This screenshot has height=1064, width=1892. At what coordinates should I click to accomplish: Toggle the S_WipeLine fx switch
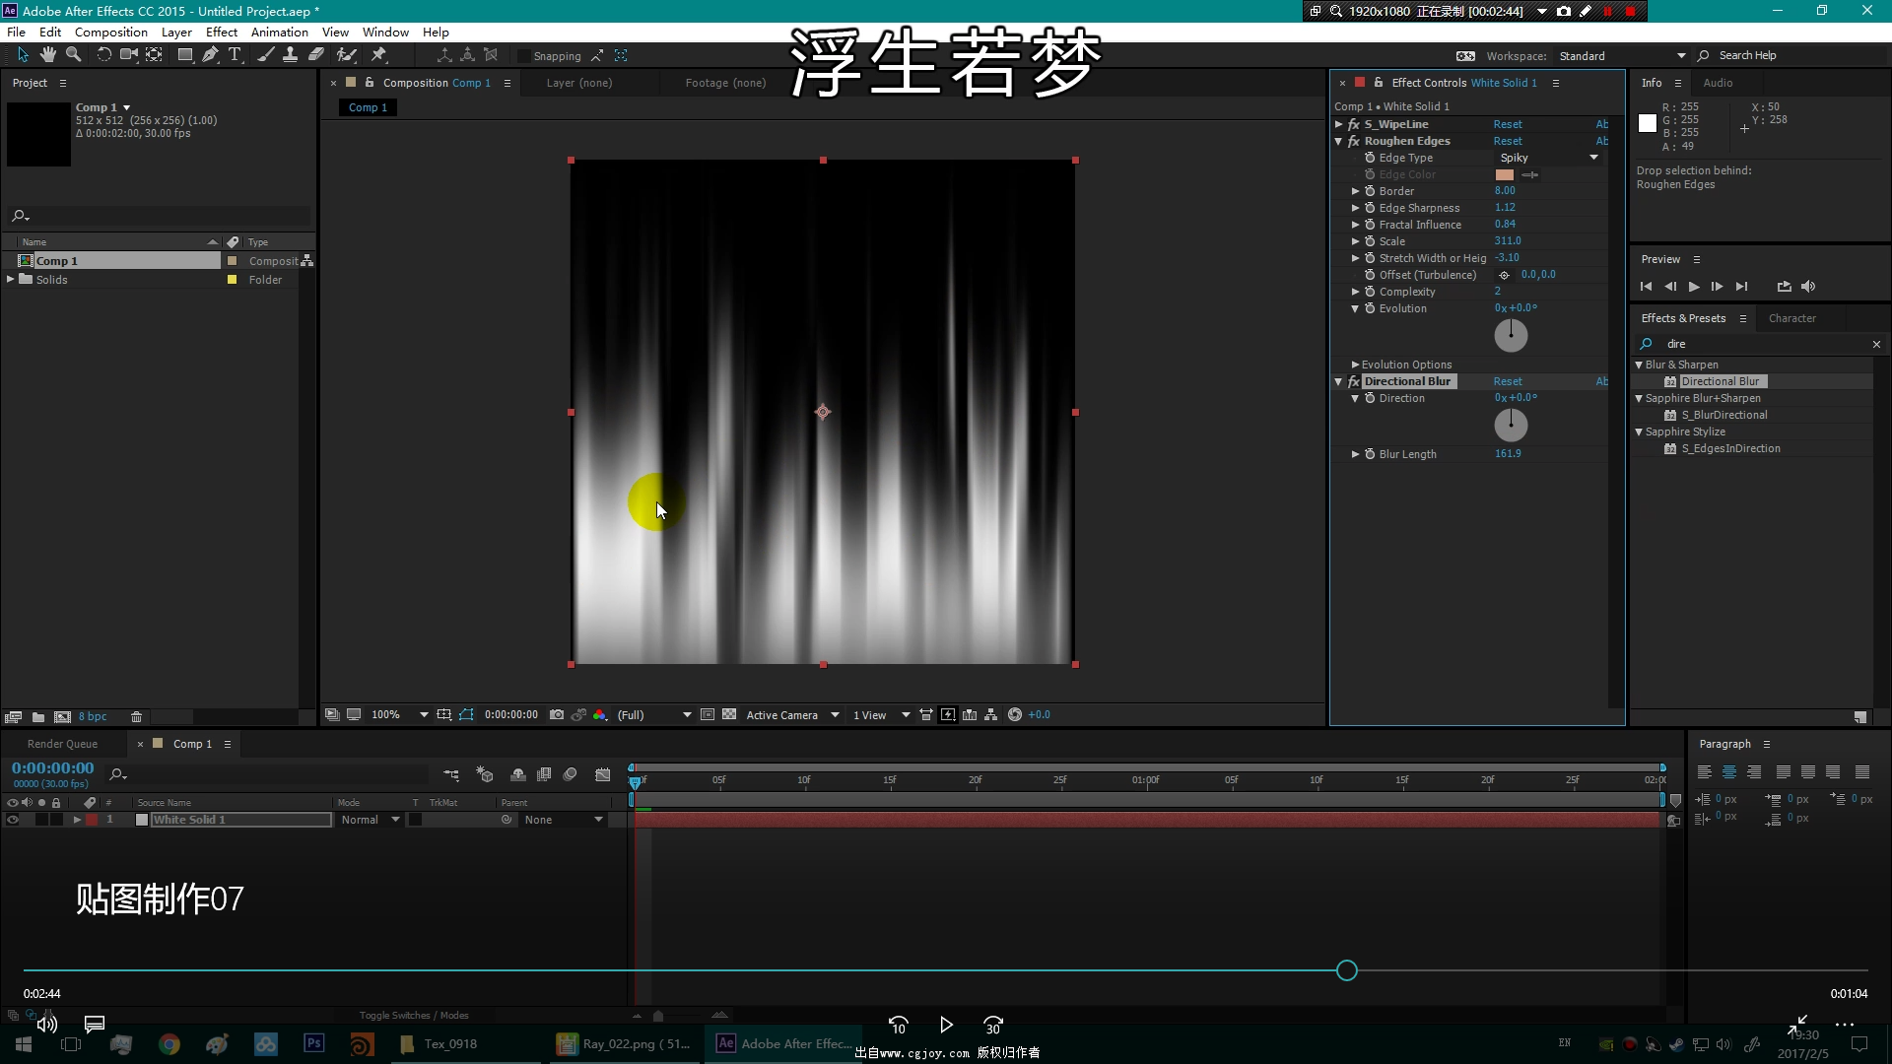point(1354,124)
